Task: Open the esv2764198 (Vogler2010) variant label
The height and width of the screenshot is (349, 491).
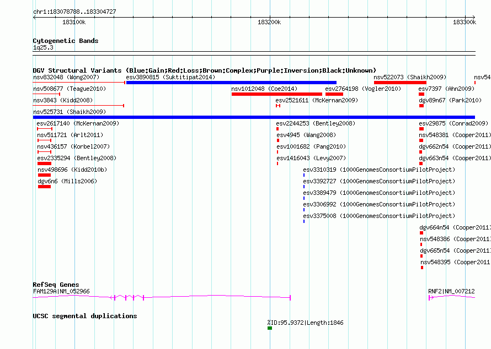Action: pyautogui.click(x=363, y=89)
